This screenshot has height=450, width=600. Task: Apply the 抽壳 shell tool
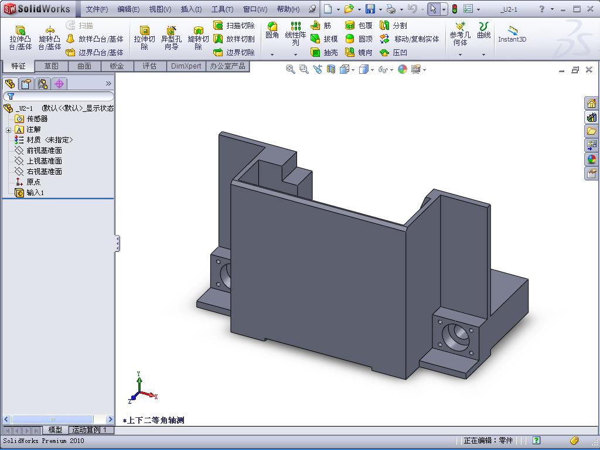click(x=324, y=52)
